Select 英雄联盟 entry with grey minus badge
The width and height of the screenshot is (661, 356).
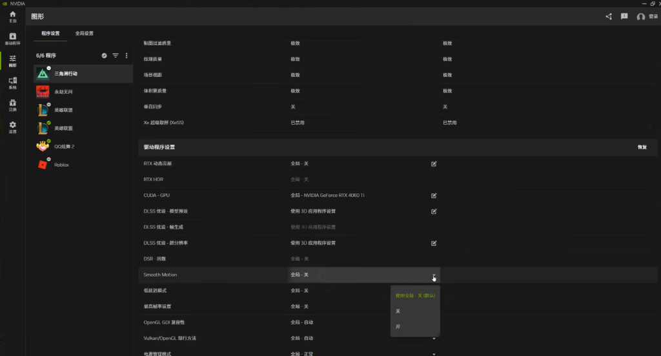(x=83, y=110)
